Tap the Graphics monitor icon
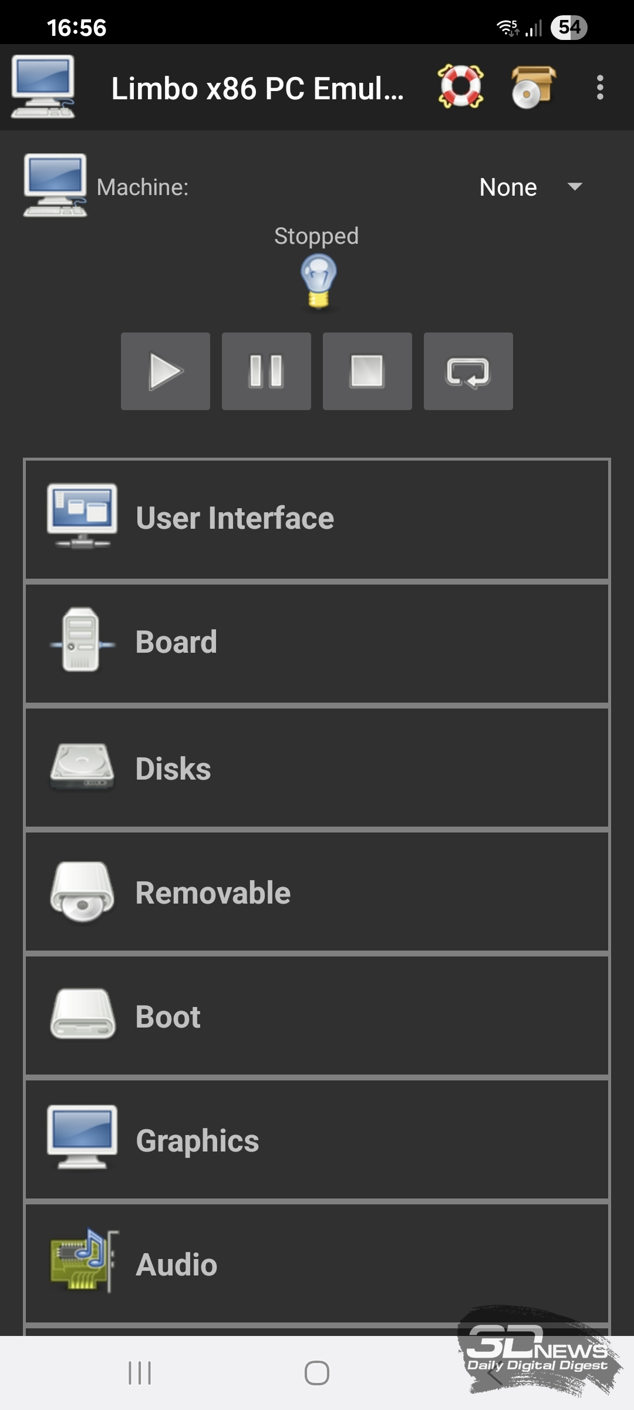This screenshot has height=1410, width=634. tap(82, 1137)
